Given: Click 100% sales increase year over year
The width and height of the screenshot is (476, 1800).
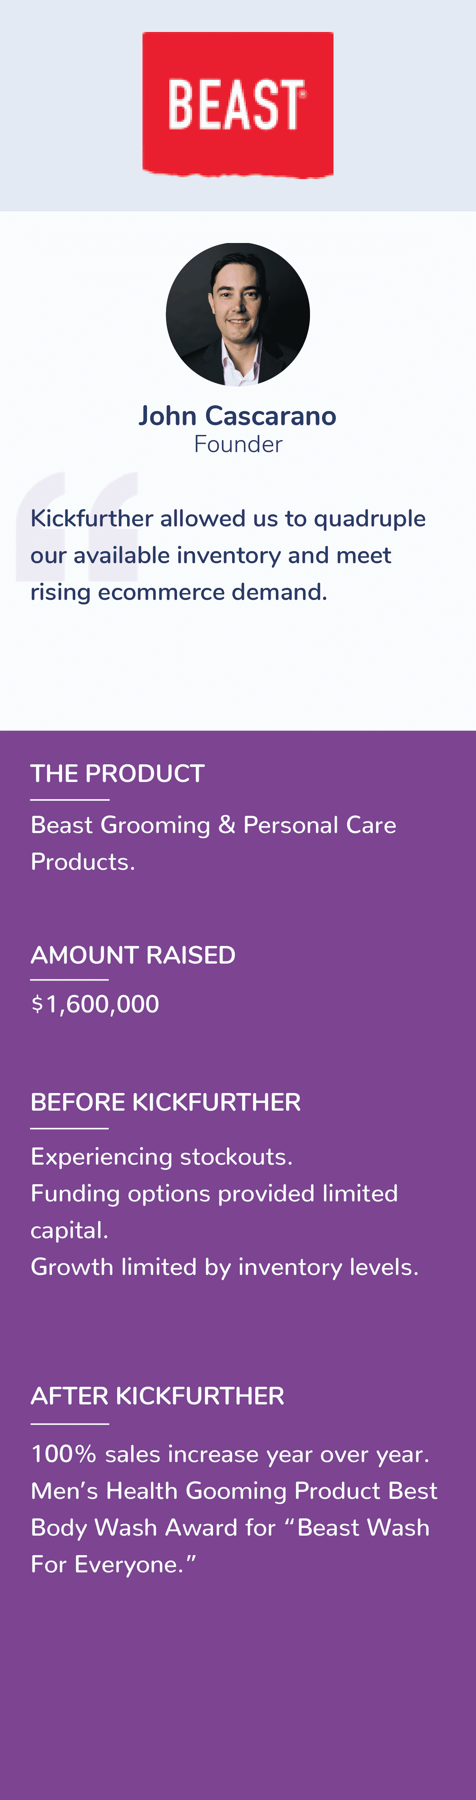Looking at the screenshot, I should tap(230, 1454).
